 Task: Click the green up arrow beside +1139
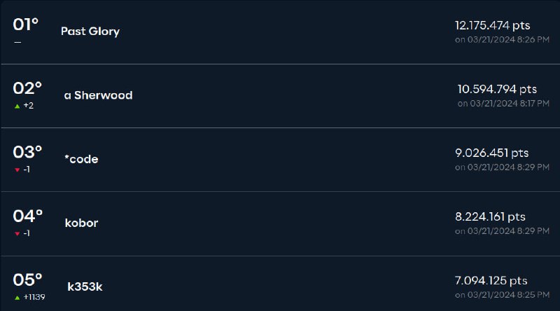(x=17, y=298)
